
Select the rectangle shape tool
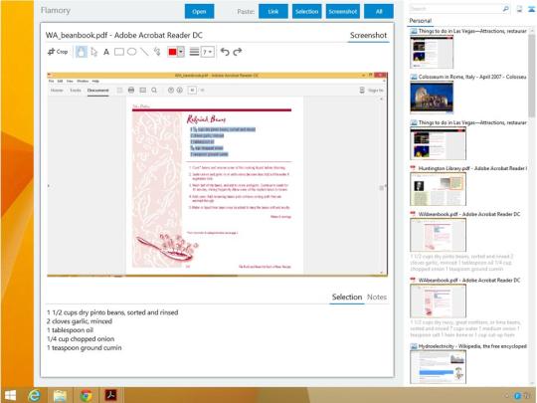[x=119, y=52]
